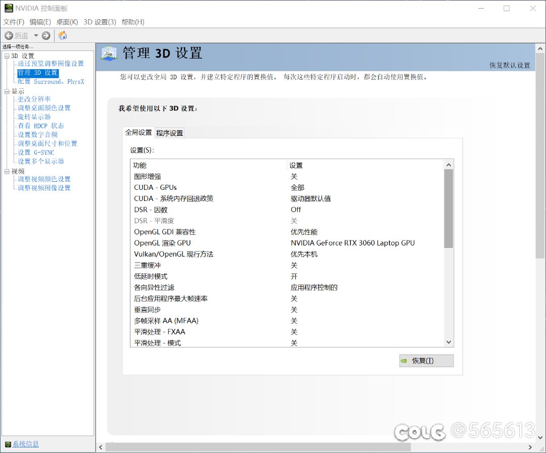Collapse the 3D 设置 tree node
The width and height of the screenshot is (546, 453).
click(x=7, y=56)
